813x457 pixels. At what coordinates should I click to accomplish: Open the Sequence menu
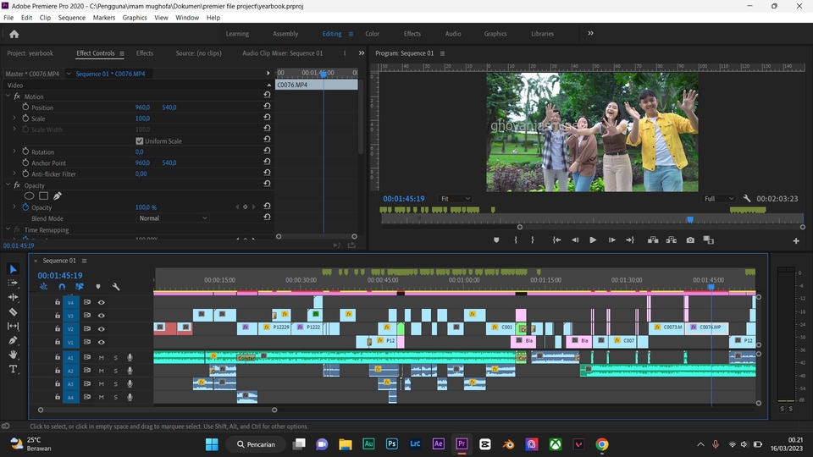71,18
